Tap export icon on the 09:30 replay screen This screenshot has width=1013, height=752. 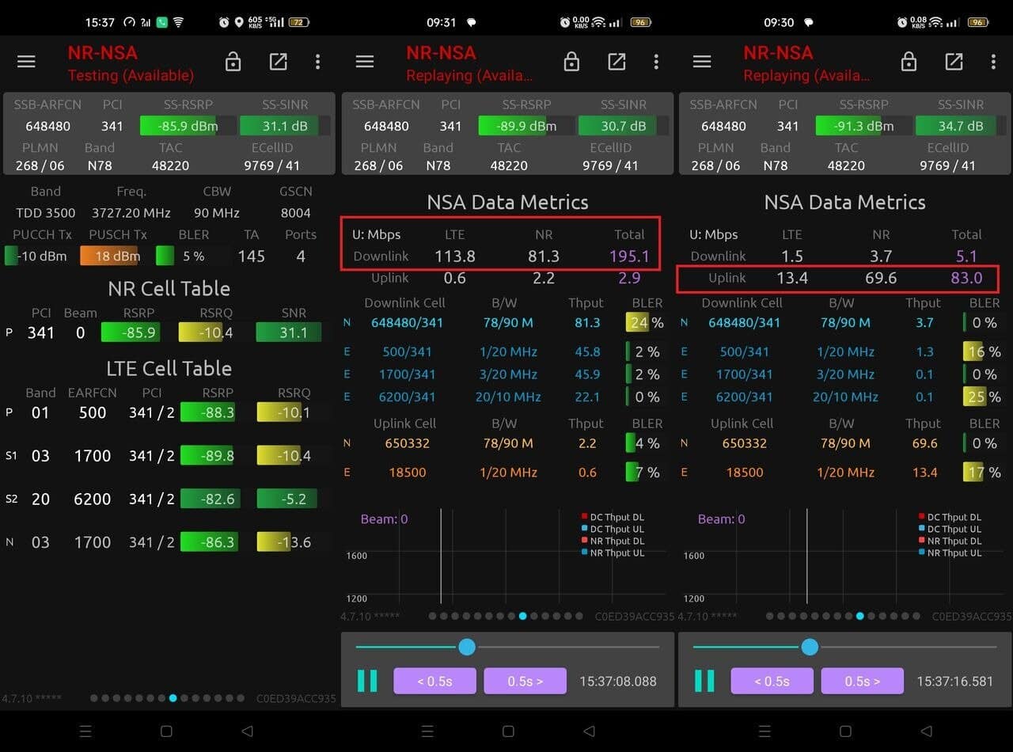point(954,62)
